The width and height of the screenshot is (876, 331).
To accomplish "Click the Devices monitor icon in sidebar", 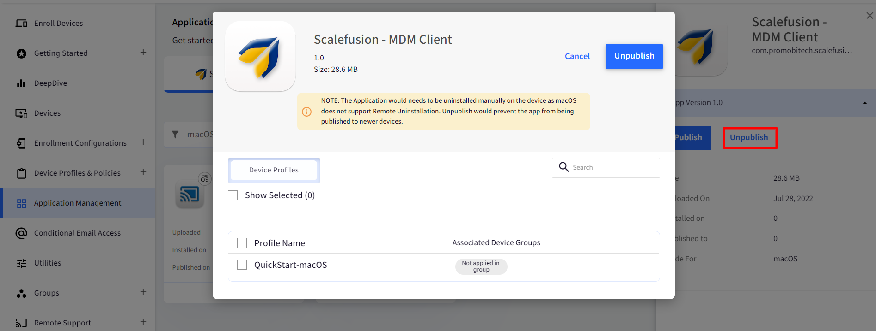I will click(x=21, y=113).
